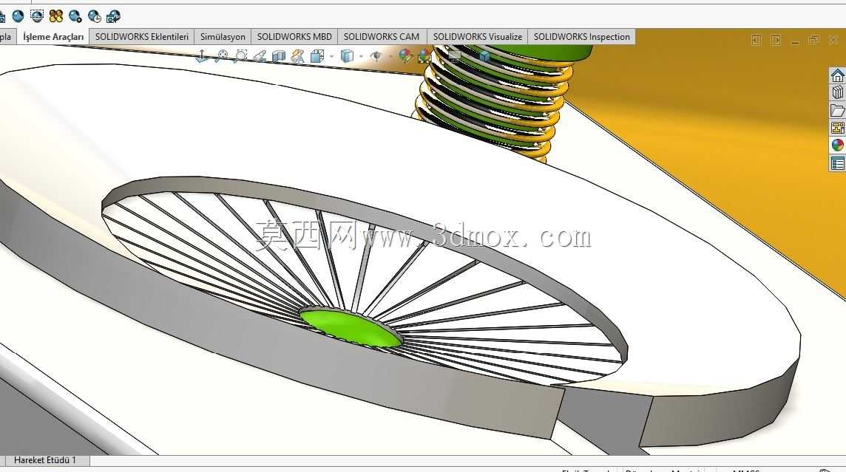Select the Hareket Etüdü 1 bottom tab
Viewport: 846px width, 472px height.
coord(45,460)
